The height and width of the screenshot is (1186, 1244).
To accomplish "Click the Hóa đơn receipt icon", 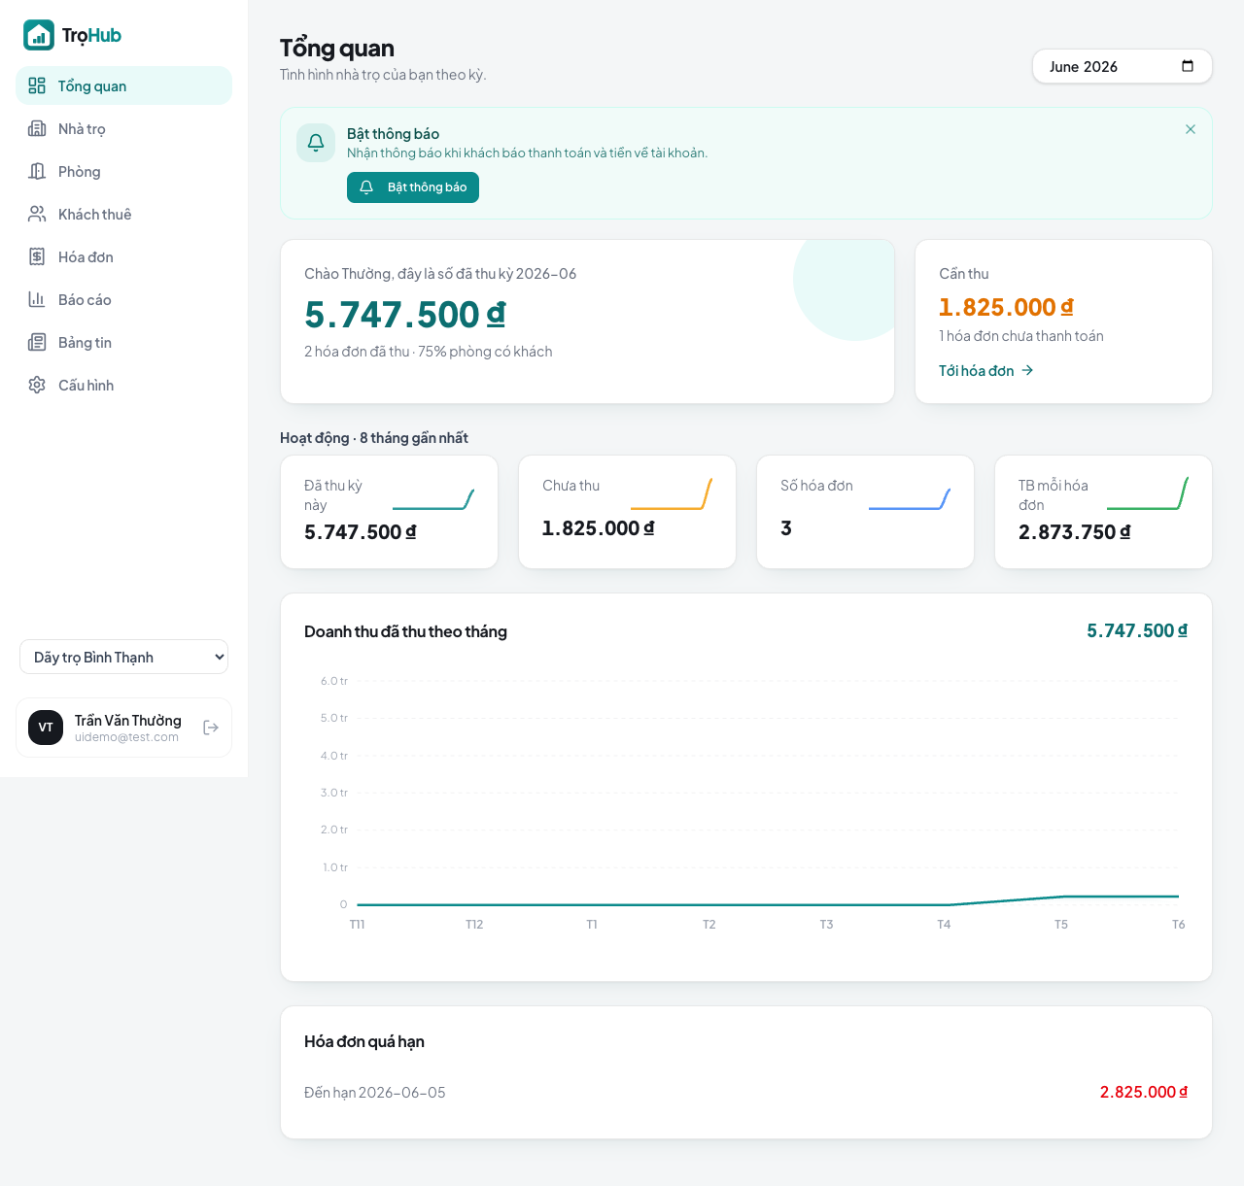I will (x=37, y=256).
